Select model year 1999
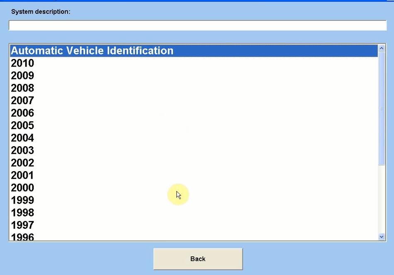The height and width of the screenshot is (275, 394). point(194,200)
